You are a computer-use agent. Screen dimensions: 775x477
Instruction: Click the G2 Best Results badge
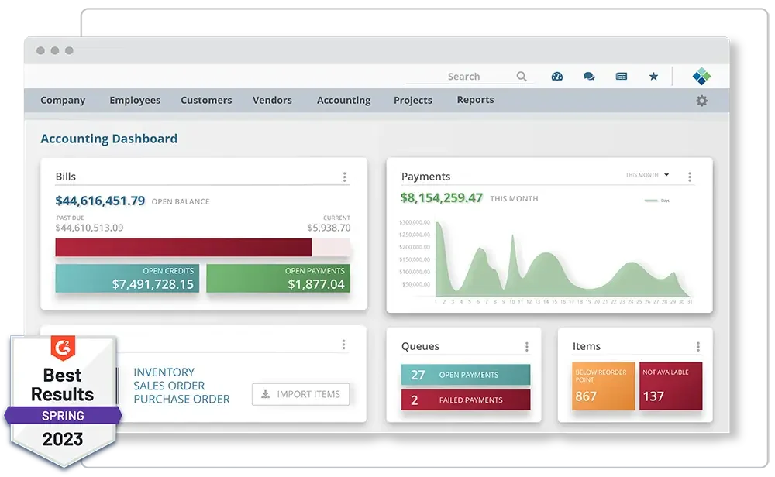[63, 401]
